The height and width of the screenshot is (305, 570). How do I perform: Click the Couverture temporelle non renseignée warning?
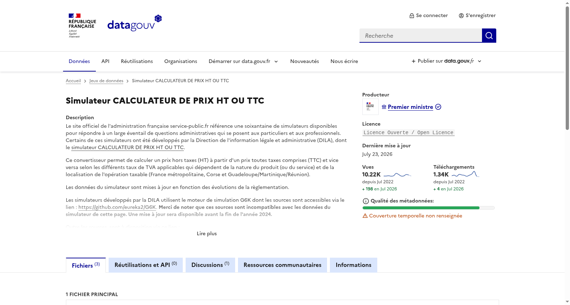click(412, 216)
